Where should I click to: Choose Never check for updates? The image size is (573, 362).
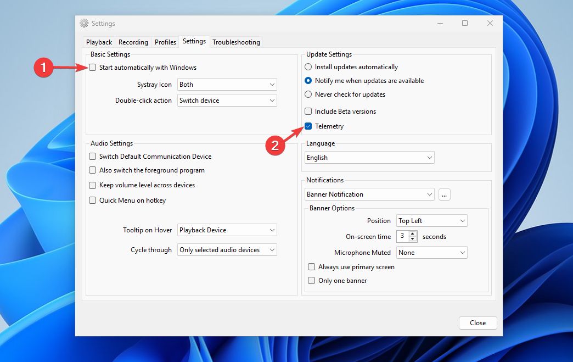[x=308, y=94]
